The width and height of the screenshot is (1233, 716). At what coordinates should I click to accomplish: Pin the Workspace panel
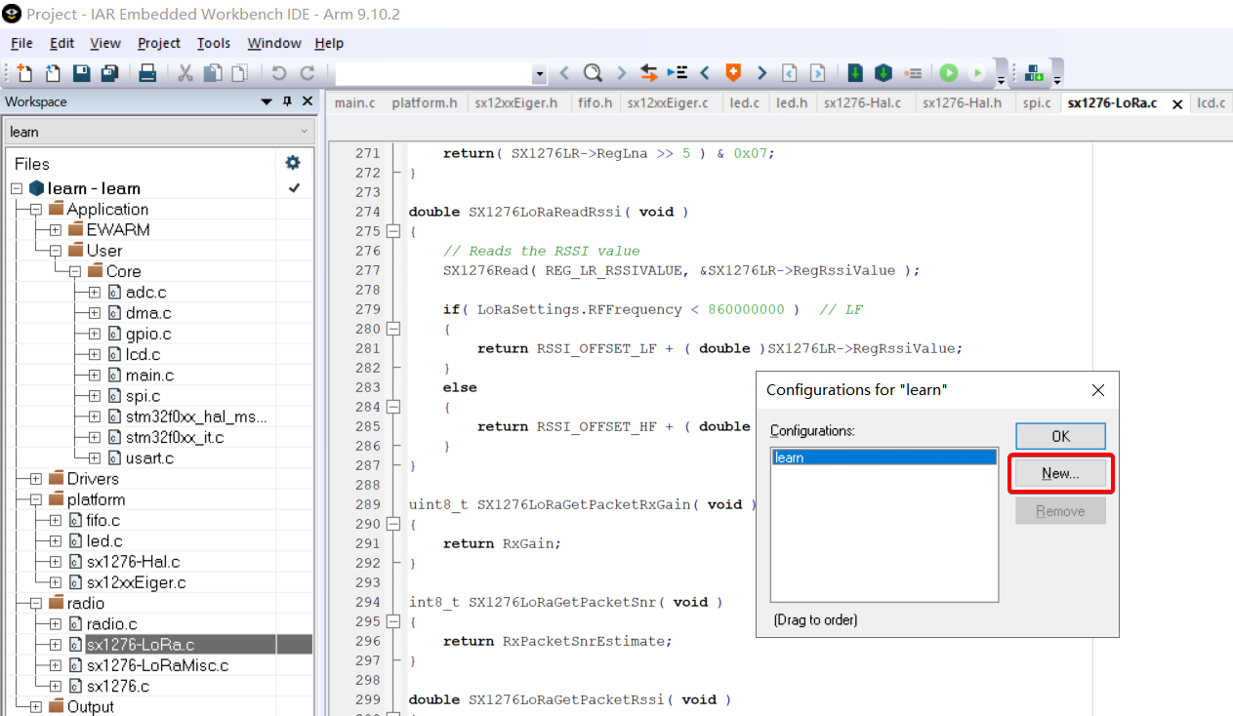[287, 101]
